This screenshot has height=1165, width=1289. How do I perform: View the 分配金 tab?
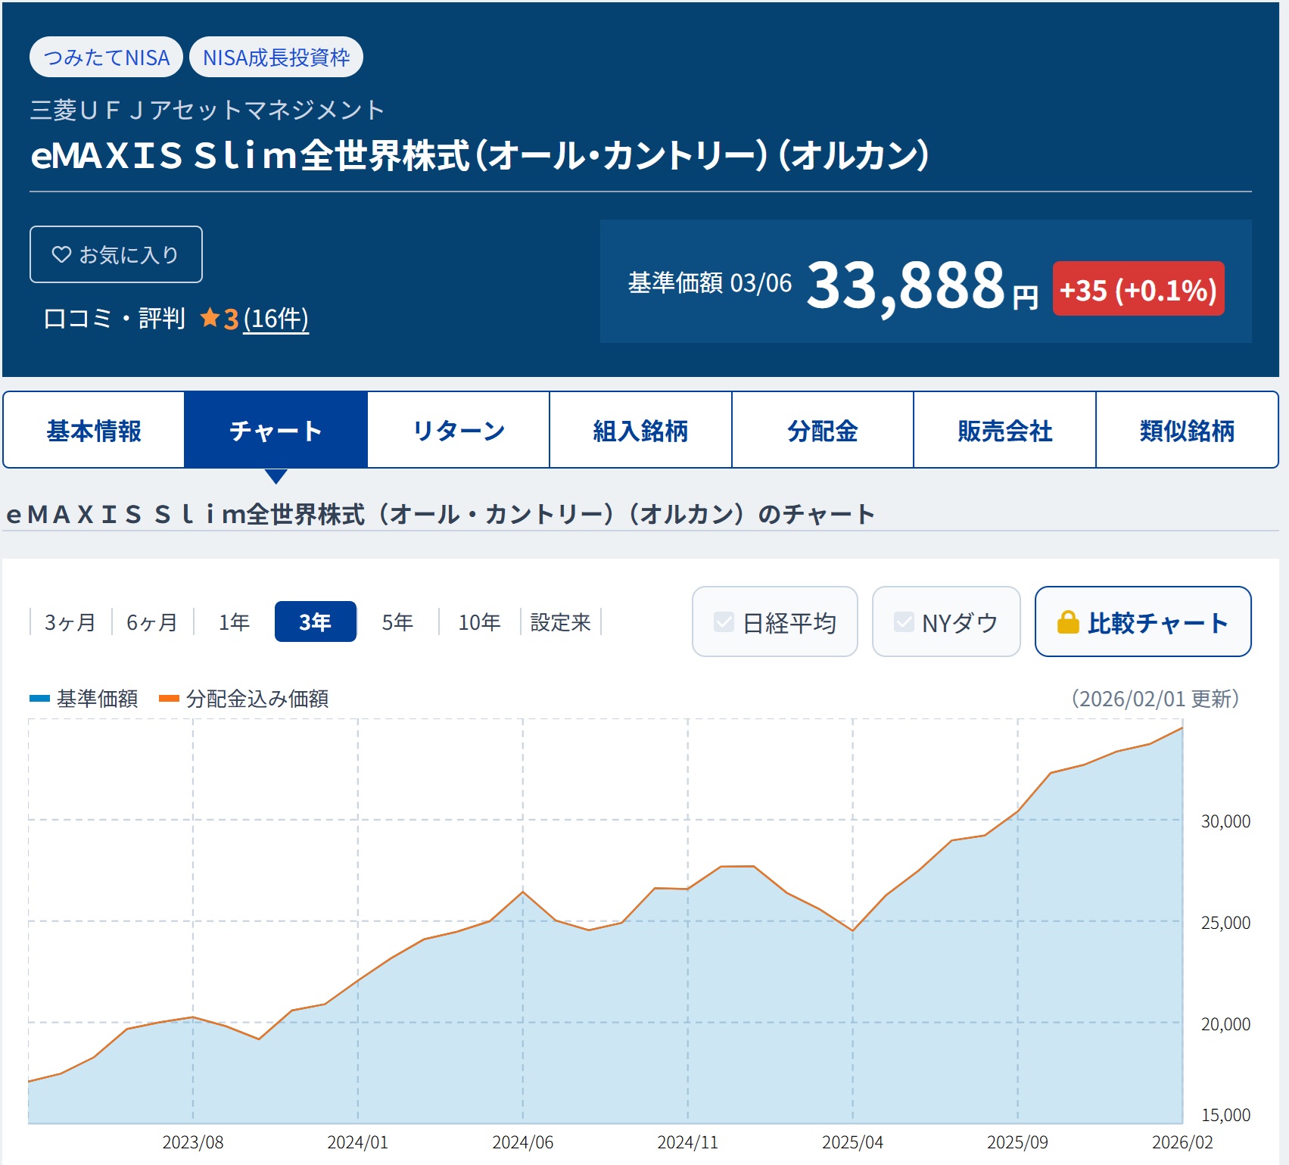[823, 430]
